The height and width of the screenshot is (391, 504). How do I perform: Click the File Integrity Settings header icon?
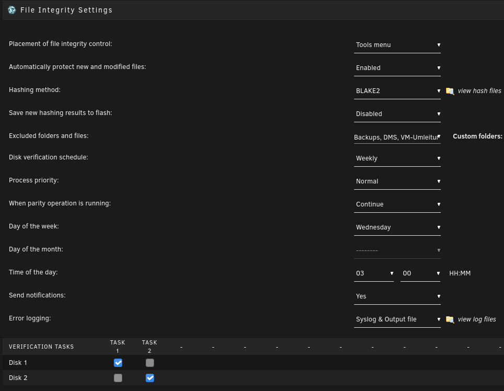[x=12, y=10]
